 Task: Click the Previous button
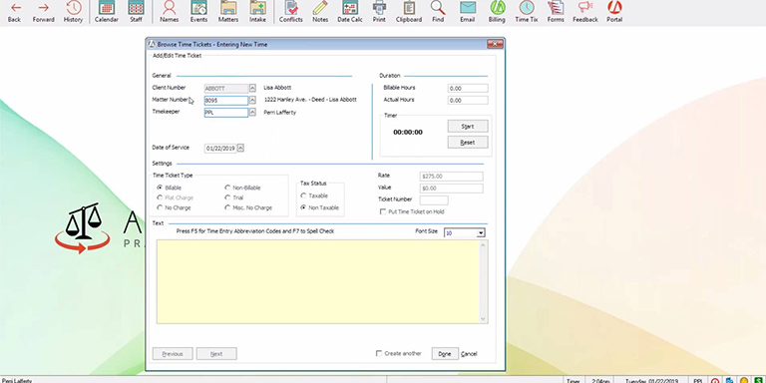173,354
